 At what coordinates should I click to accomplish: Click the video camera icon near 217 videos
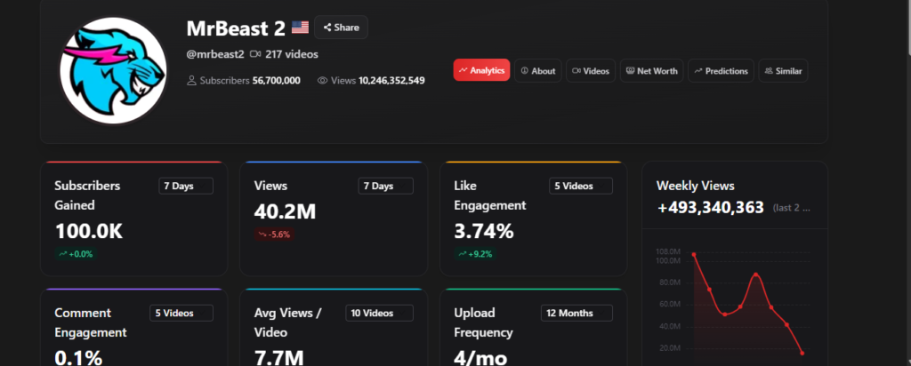pyautogui.click(x=255, y=54)
